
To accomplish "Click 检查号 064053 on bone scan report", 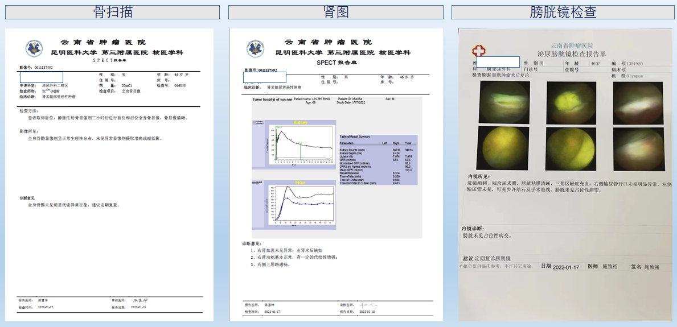I will click(171, 85).
